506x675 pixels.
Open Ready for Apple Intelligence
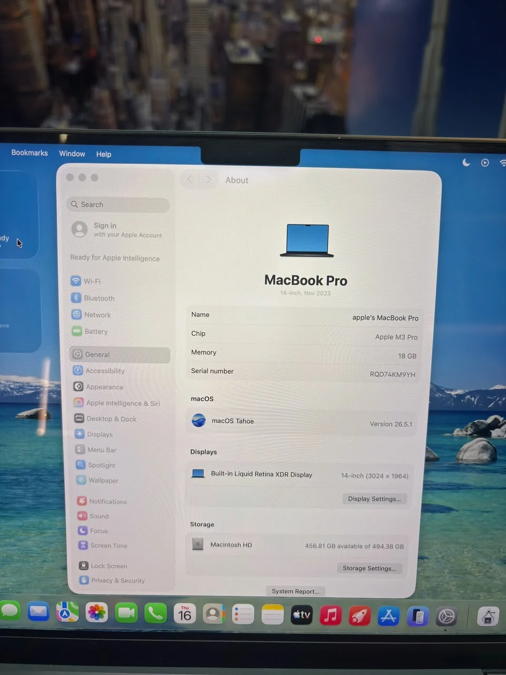click(115, 258)
